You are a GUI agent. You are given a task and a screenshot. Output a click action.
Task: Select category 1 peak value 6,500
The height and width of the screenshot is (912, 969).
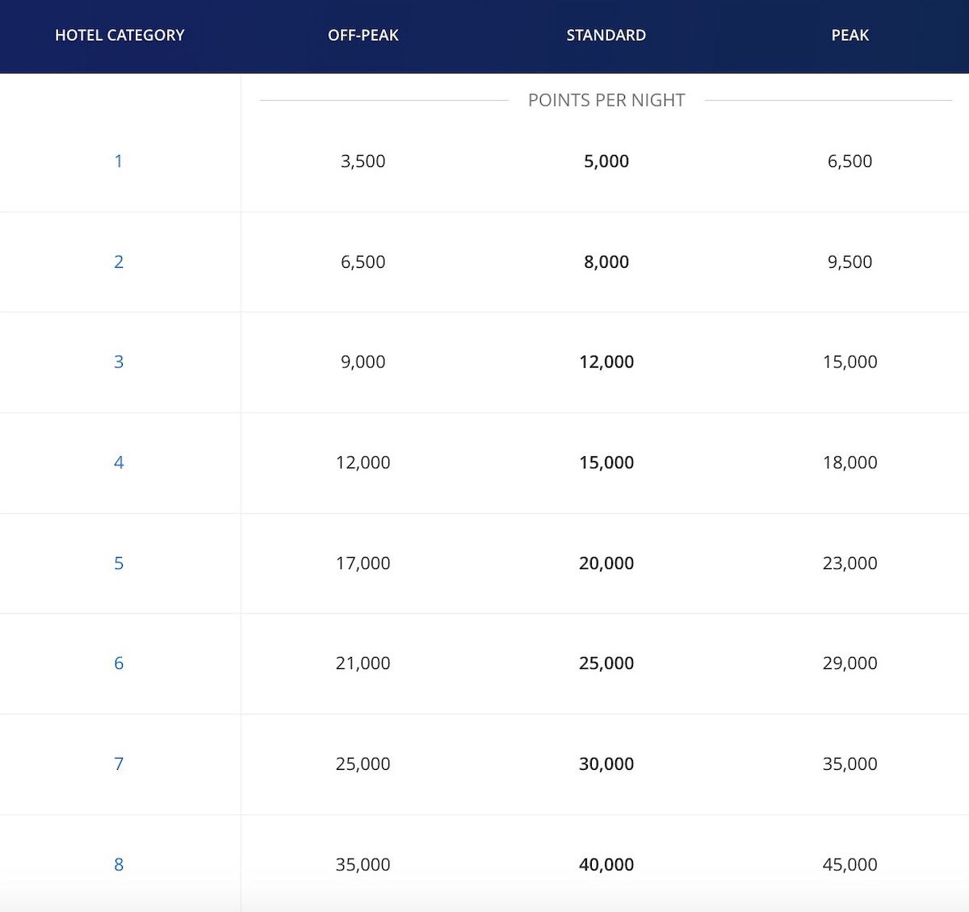[850, 161]
